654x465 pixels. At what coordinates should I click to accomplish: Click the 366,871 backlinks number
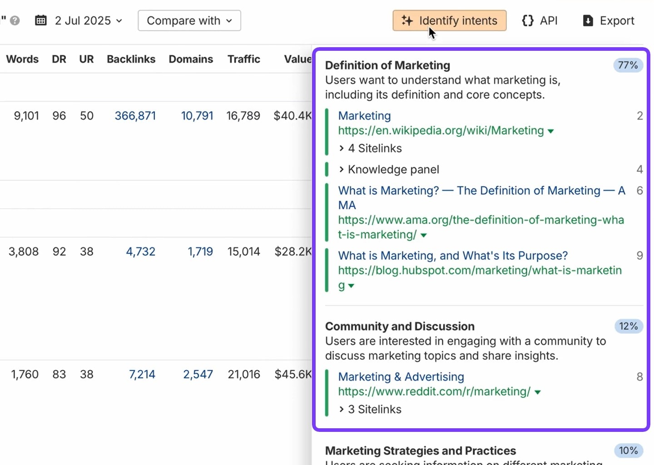135,116
